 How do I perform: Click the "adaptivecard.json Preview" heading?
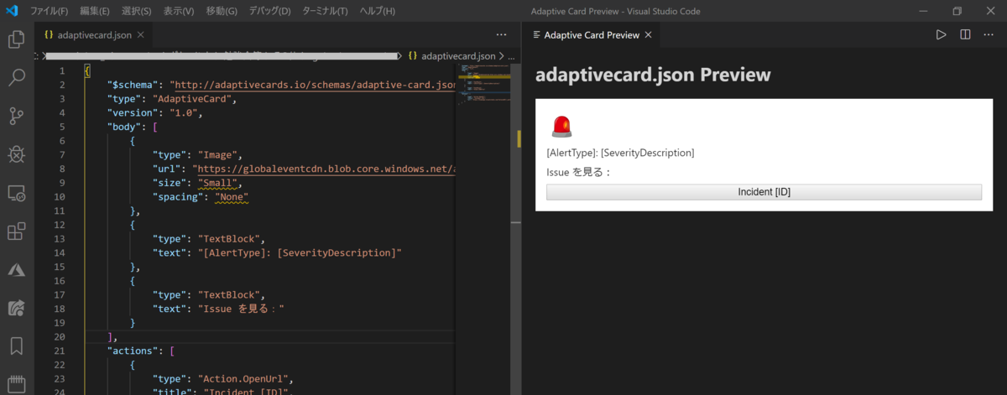(x=653, y=75)
